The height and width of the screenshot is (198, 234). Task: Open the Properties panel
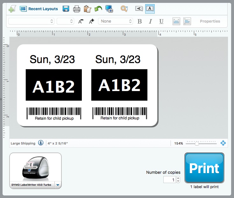click(210, 21)
